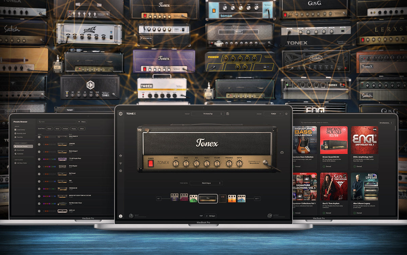The image size is (407, 255).
Task: Open the Filters button in Presets Browser
Action: tap(82, 122)
